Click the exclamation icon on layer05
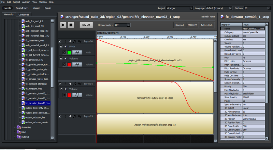The width and height of the screenshot is (273, 154). tap(66, 116)
